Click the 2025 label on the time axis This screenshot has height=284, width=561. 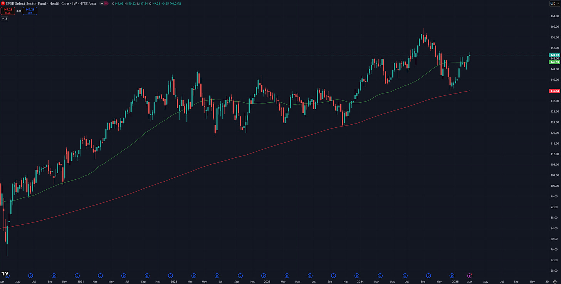click(455, 281)
